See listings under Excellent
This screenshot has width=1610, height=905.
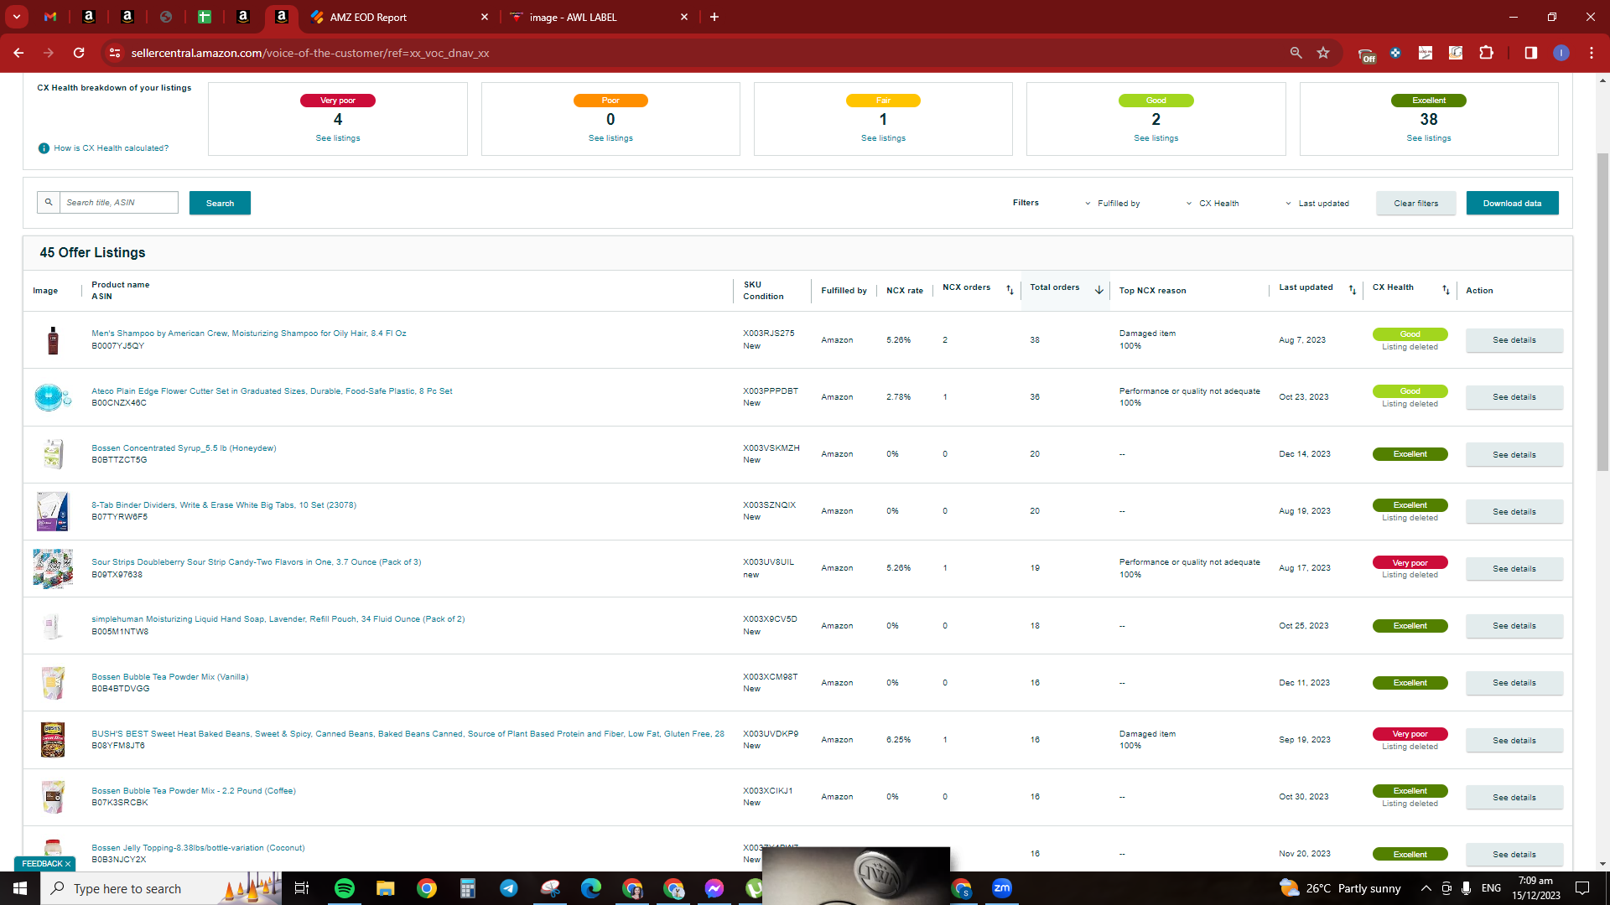click(x=1428, y=138)
